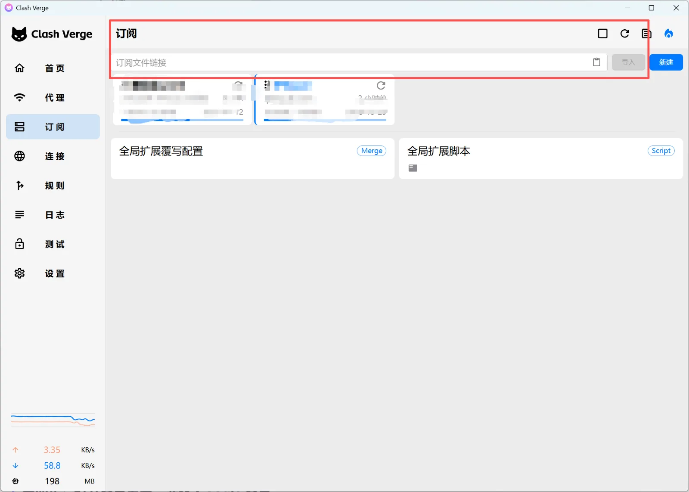
Task: Focus the 订阅文件链接 input field
Action: click(352, 62)
